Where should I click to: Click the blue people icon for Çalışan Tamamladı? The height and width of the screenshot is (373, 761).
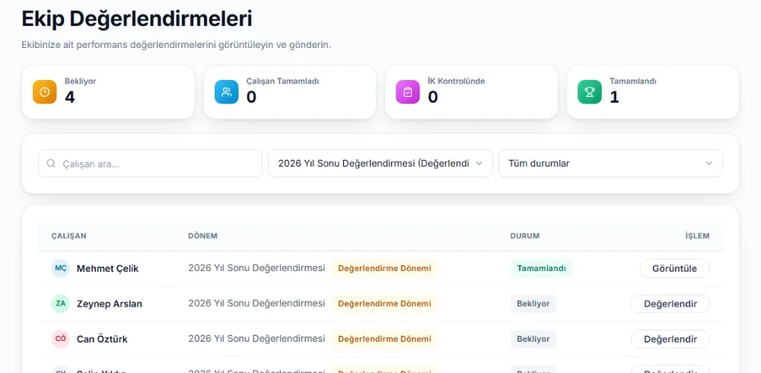pos(227,92)
